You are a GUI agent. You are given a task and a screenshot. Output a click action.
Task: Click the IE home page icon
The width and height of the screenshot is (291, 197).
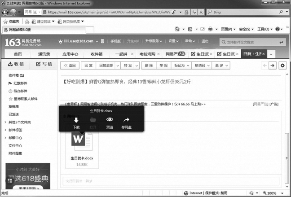[x=177, y=29]
